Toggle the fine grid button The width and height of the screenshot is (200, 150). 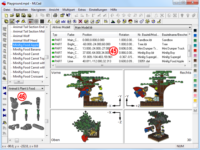[42, 21]
